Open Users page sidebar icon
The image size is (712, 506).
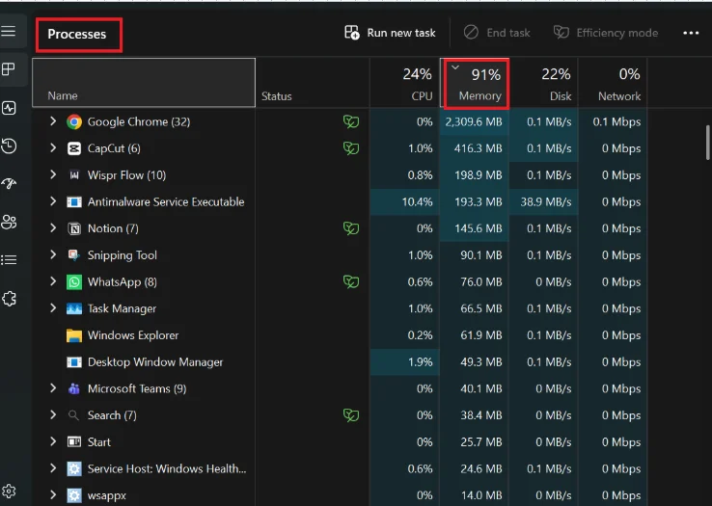(9, 222)
